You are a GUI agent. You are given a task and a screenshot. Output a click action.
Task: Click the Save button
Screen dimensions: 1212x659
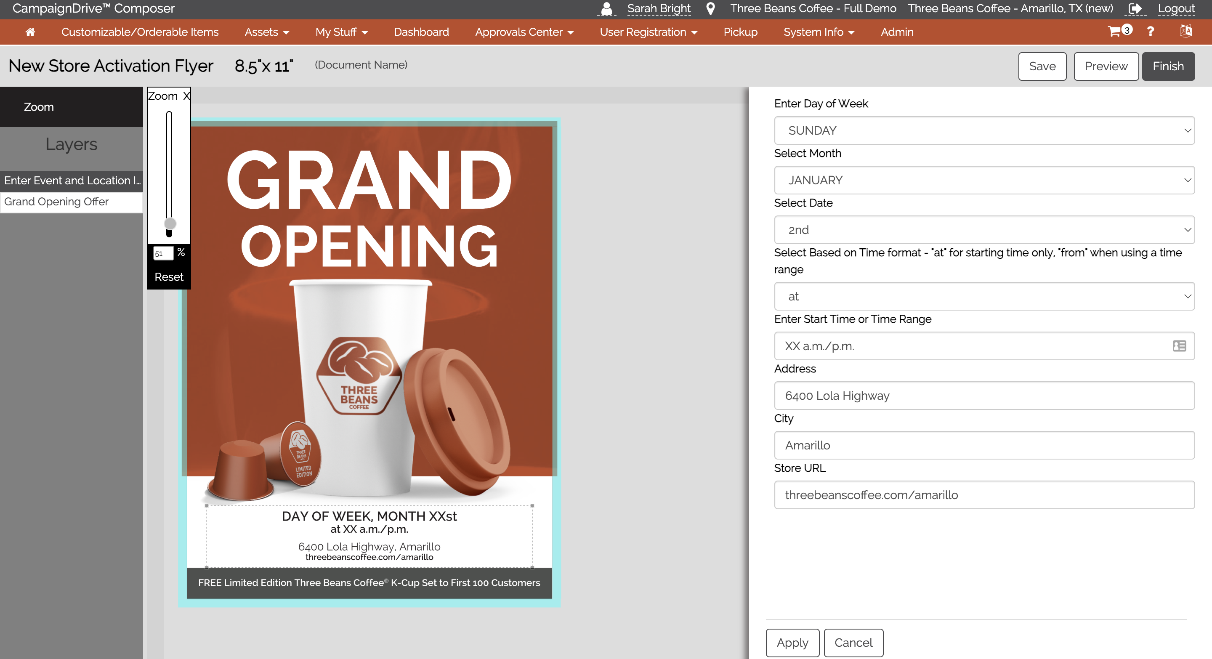[x=1042, y=66]
